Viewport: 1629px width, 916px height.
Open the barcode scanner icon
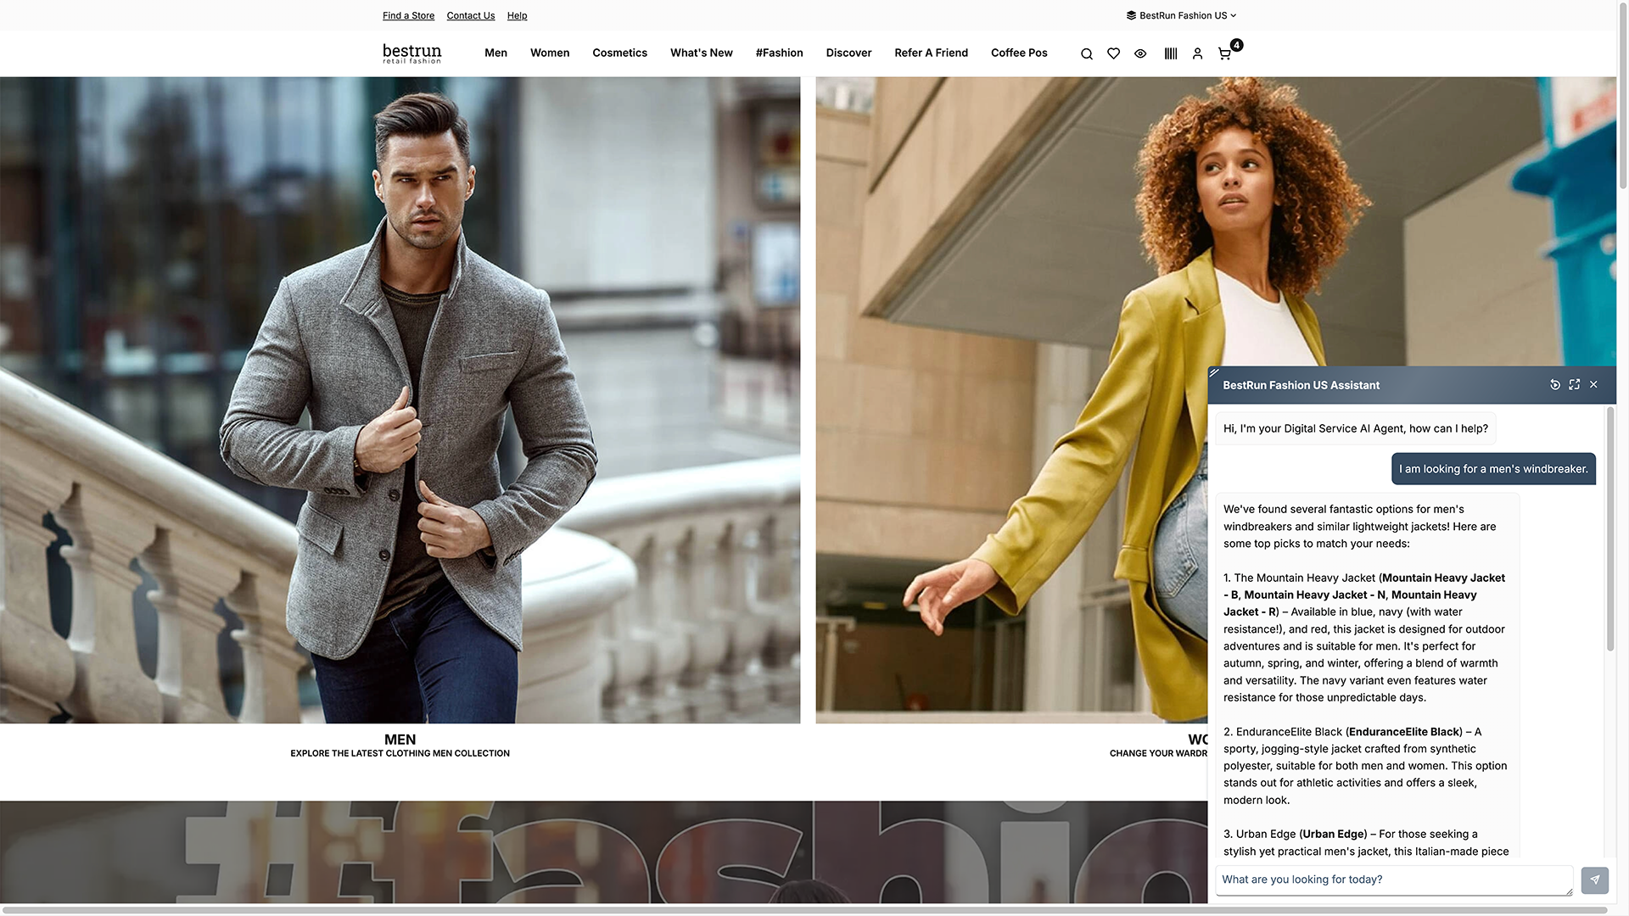click(1171, 53)
